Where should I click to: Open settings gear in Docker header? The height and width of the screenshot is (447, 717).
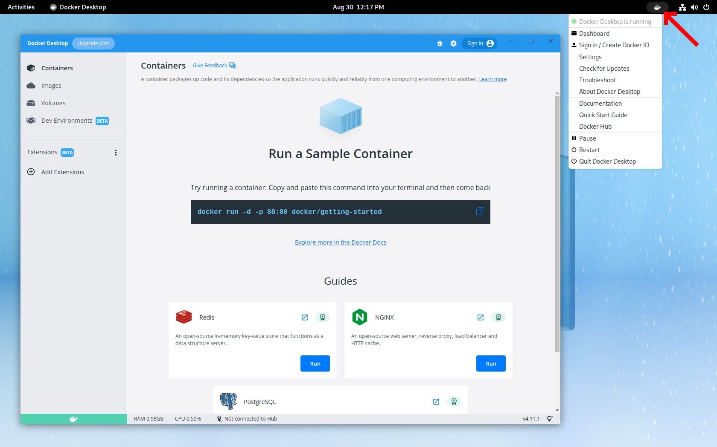pos(453,43)
